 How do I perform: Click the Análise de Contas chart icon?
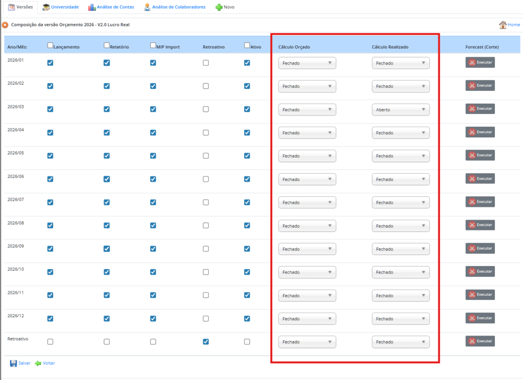tap(91, 7)
